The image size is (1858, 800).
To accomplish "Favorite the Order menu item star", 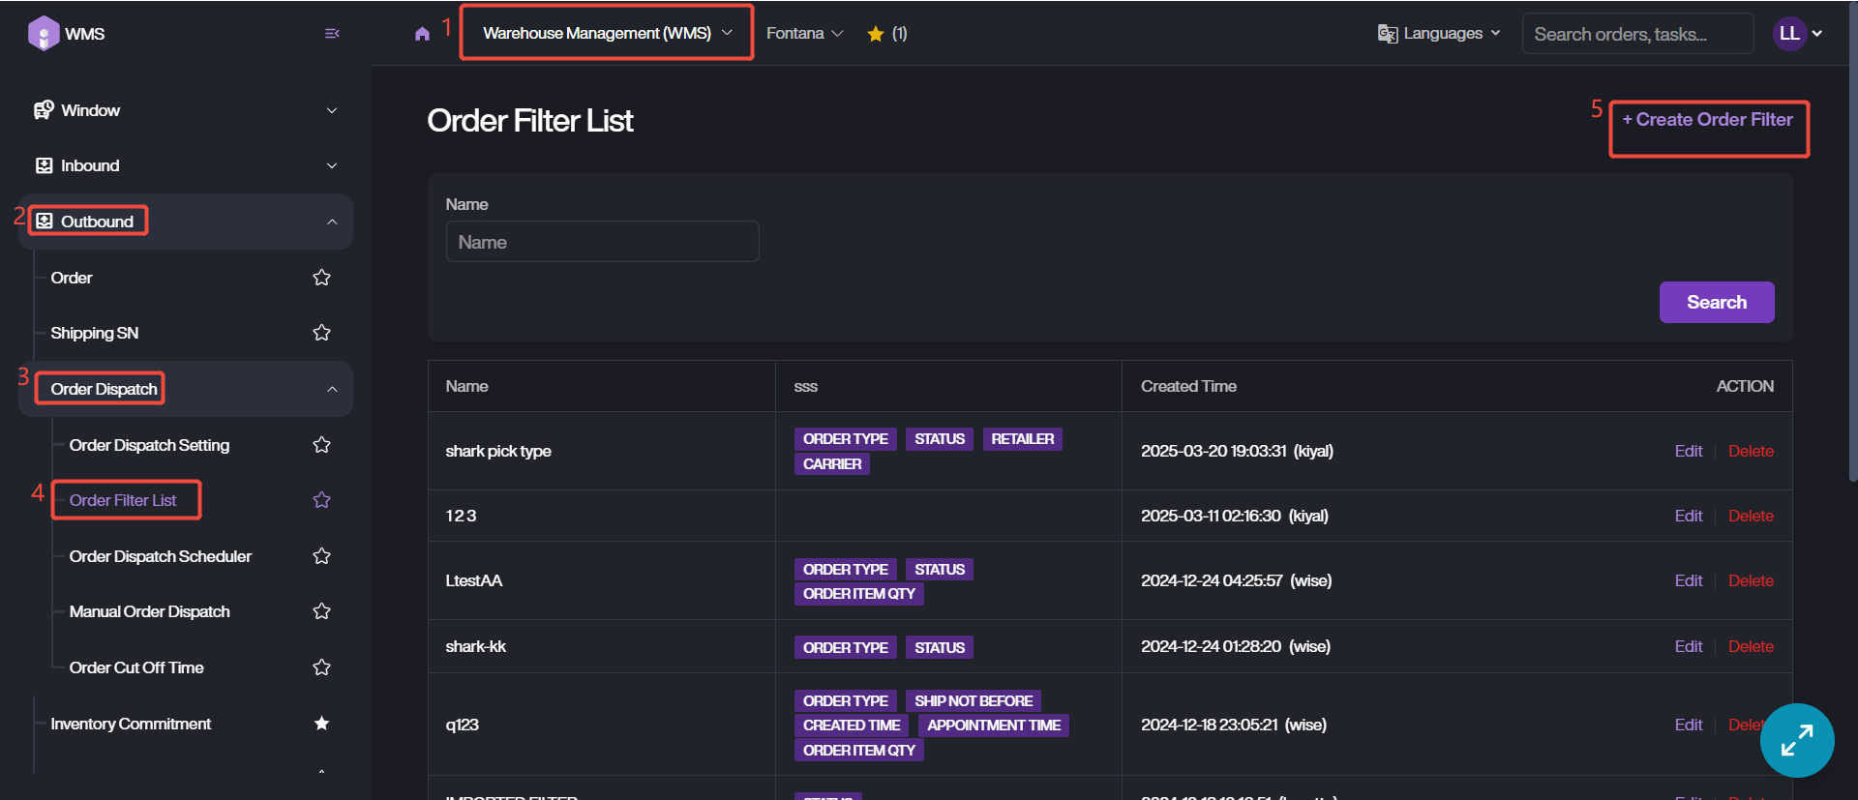I will click(322, 278).
